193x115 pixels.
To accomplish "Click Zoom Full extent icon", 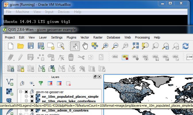I will point(135,46).
